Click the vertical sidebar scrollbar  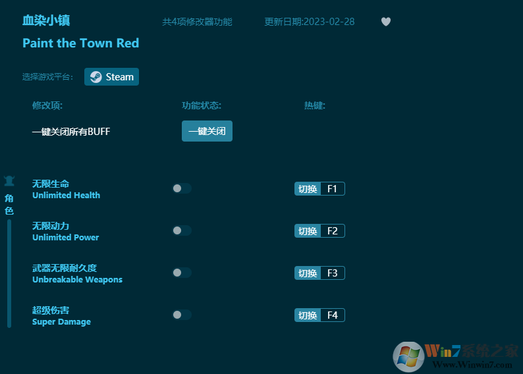point(9,273)
